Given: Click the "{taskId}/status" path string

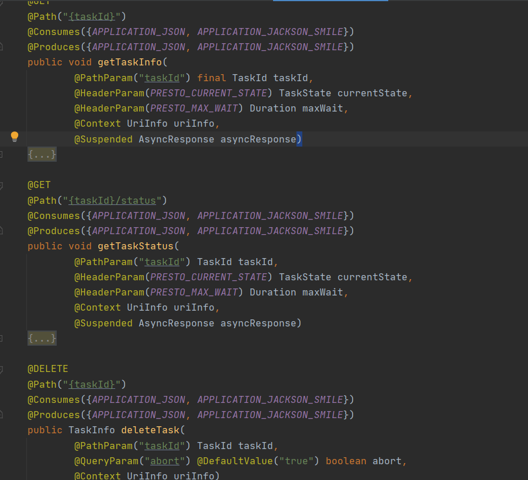Looking at the screenshot, I should pos(112,200).
